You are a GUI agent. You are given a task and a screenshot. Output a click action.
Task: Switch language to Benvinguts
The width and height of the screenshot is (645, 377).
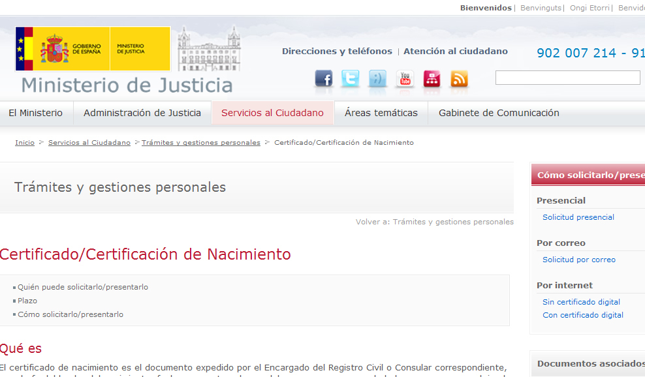pyautogui.click(x=542, y=8)
